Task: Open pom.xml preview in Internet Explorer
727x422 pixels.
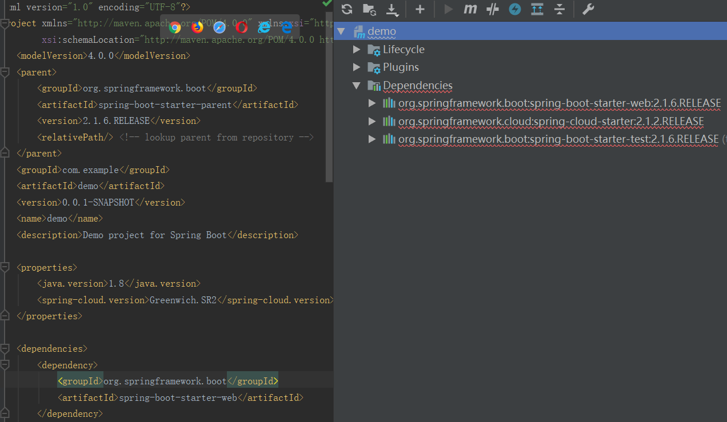Action: point(264,27)
